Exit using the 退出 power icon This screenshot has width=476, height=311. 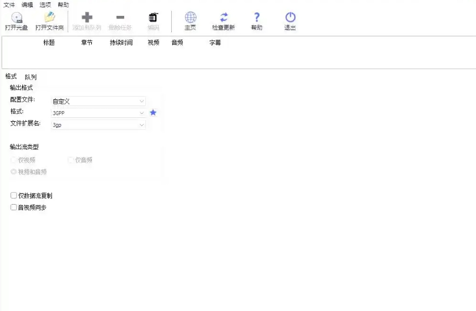[x=290, y=18]
